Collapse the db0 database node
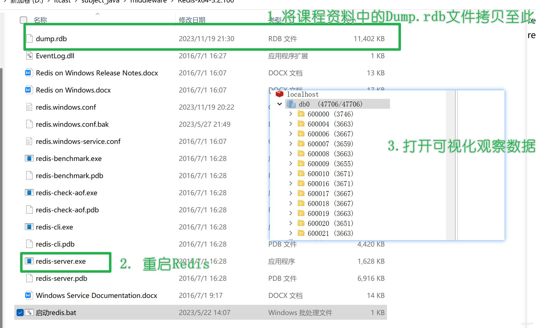 click(x=280, y=104)
